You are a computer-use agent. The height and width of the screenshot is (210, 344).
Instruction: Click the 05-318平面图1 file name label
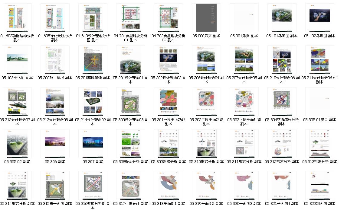pyautogui.click(x=168, y=204)
